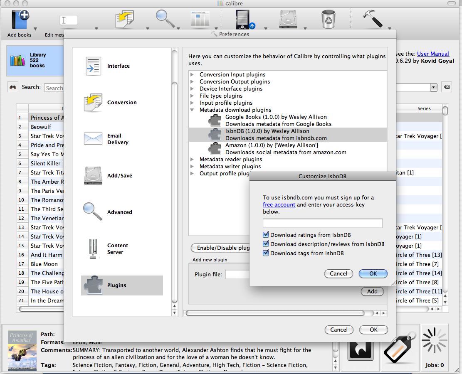The width and height of the screenshot is (462, 374).
Task: Click the Remove books trash icon
Action: 328,19
